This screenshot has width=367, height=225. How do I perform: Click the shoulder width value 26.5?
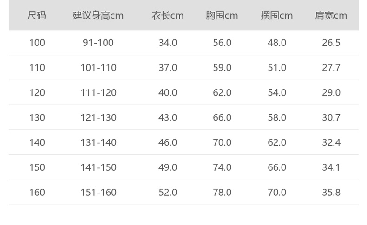click(x=331, y=43)
